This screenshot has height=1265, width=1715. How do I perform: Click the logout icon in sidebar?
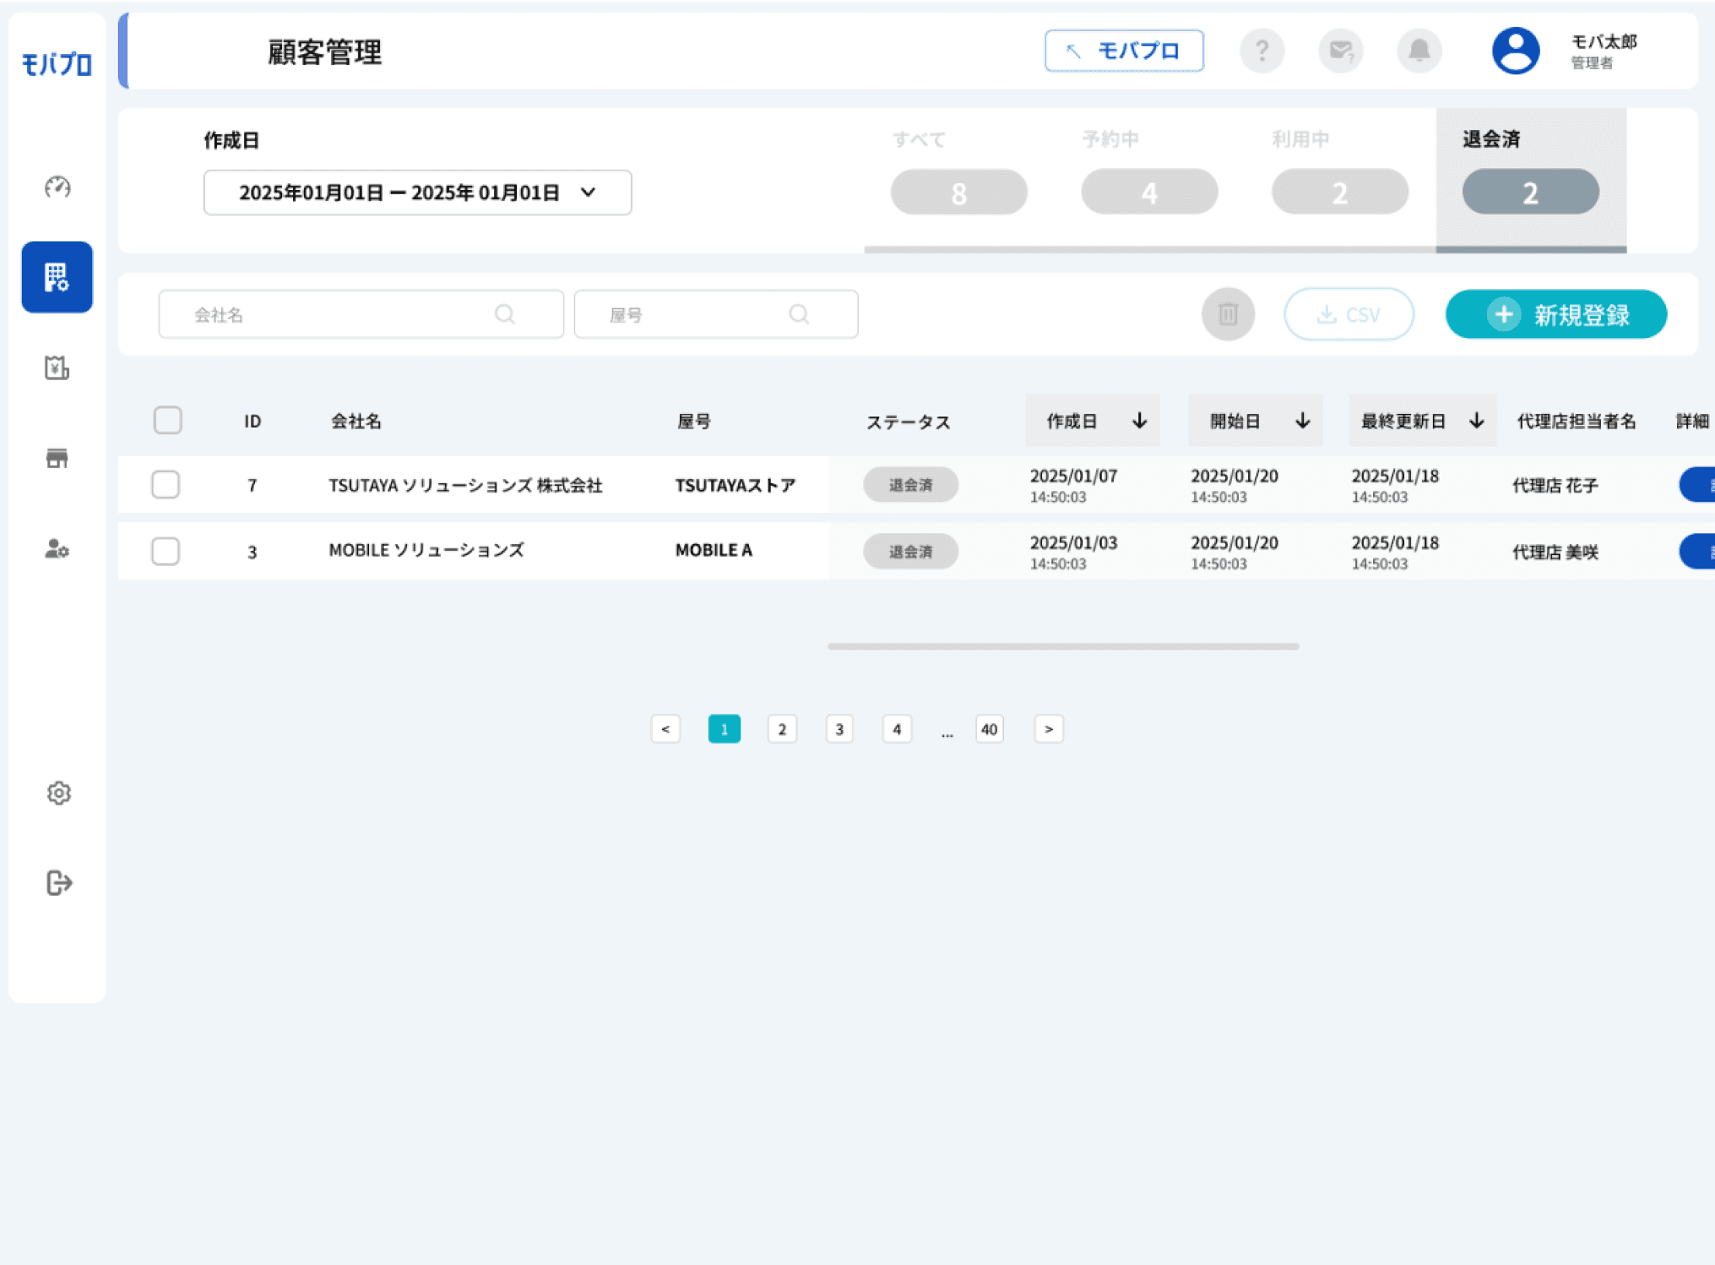[59, 883]
